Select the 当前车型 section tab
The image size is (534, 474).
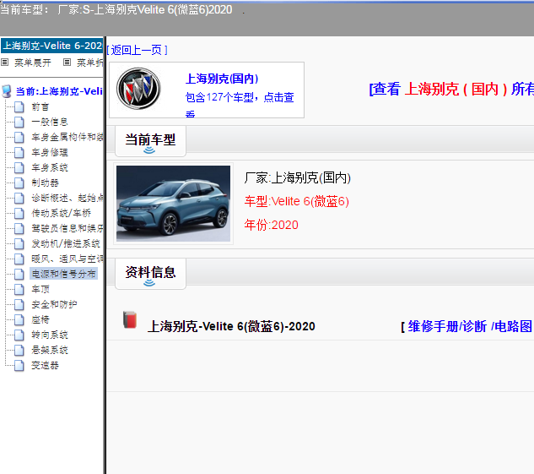coord(150,140)
